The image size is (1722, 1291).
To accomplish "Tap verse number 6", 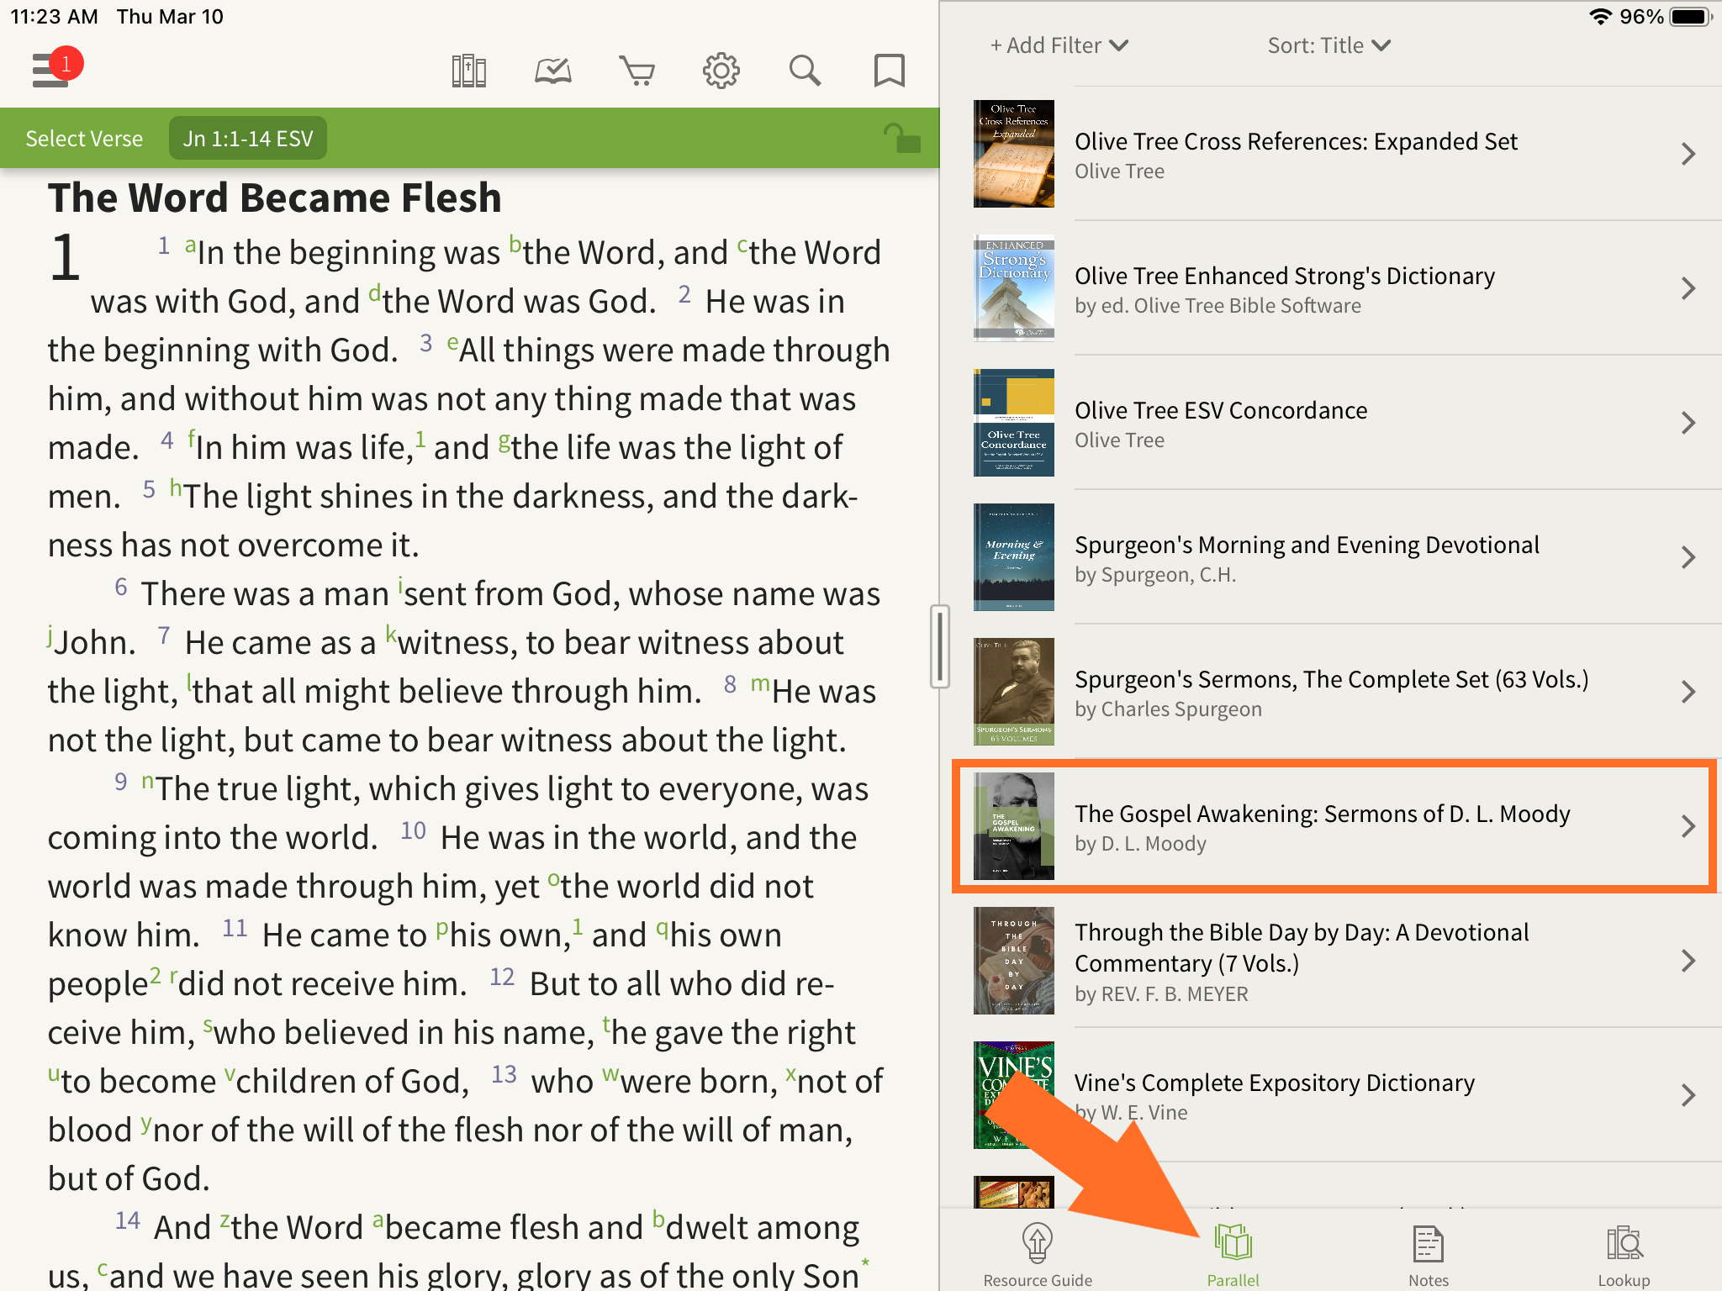I will 121,587.
